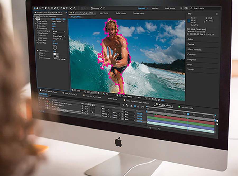Switch to Essentials workspace
This screenshot has height=176, width=238.
(x=142, y=8)
